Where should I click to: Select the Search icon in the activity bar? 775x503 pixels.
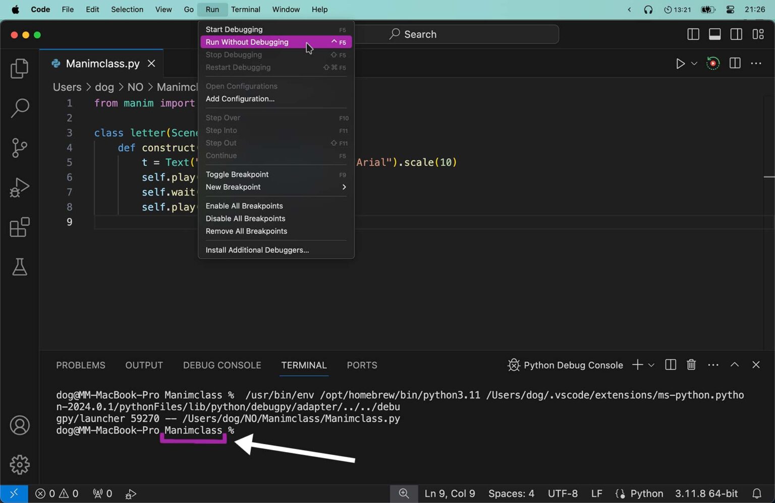pyautogui.click(x=19, y=107)
